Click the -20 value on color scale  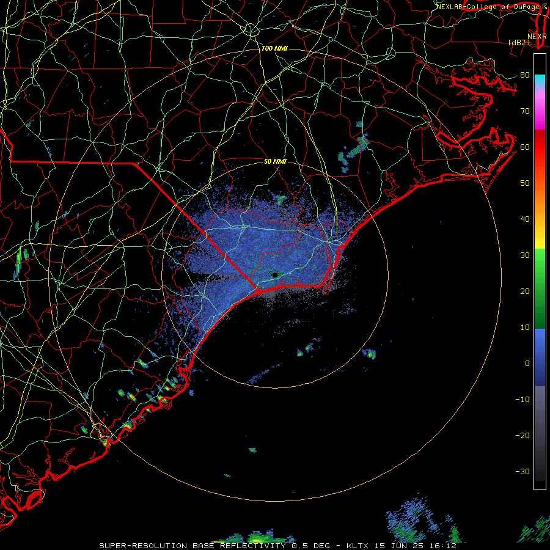point(522,435)
